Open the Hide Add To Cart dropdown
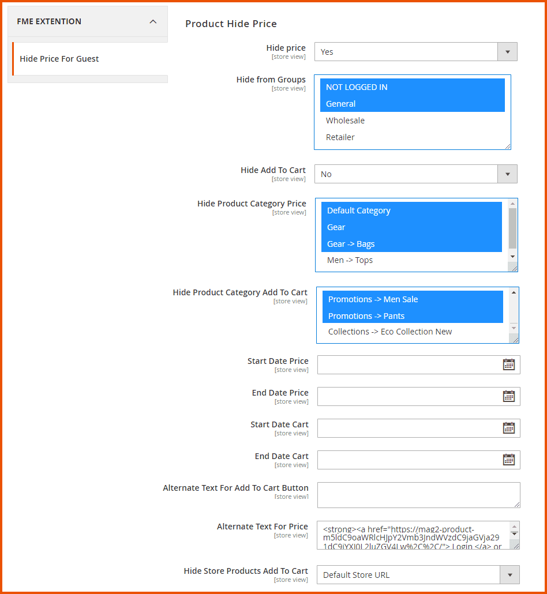Screen dimensions: 547x594 tap(415, 174)
